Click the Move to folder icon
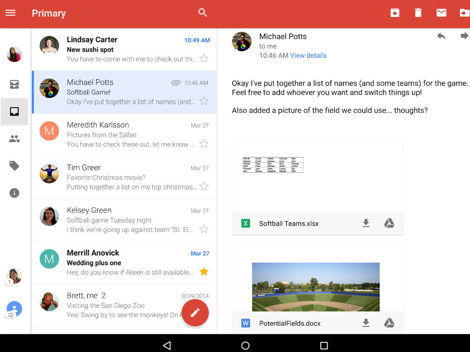This screenshot has height=352, width=470. tap(464, 13)
